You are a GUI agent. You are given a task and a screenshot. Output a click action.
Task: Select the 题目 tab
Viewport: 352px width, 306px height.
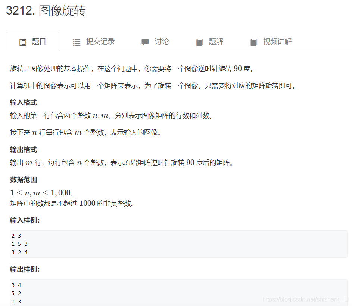click(36, 42)
